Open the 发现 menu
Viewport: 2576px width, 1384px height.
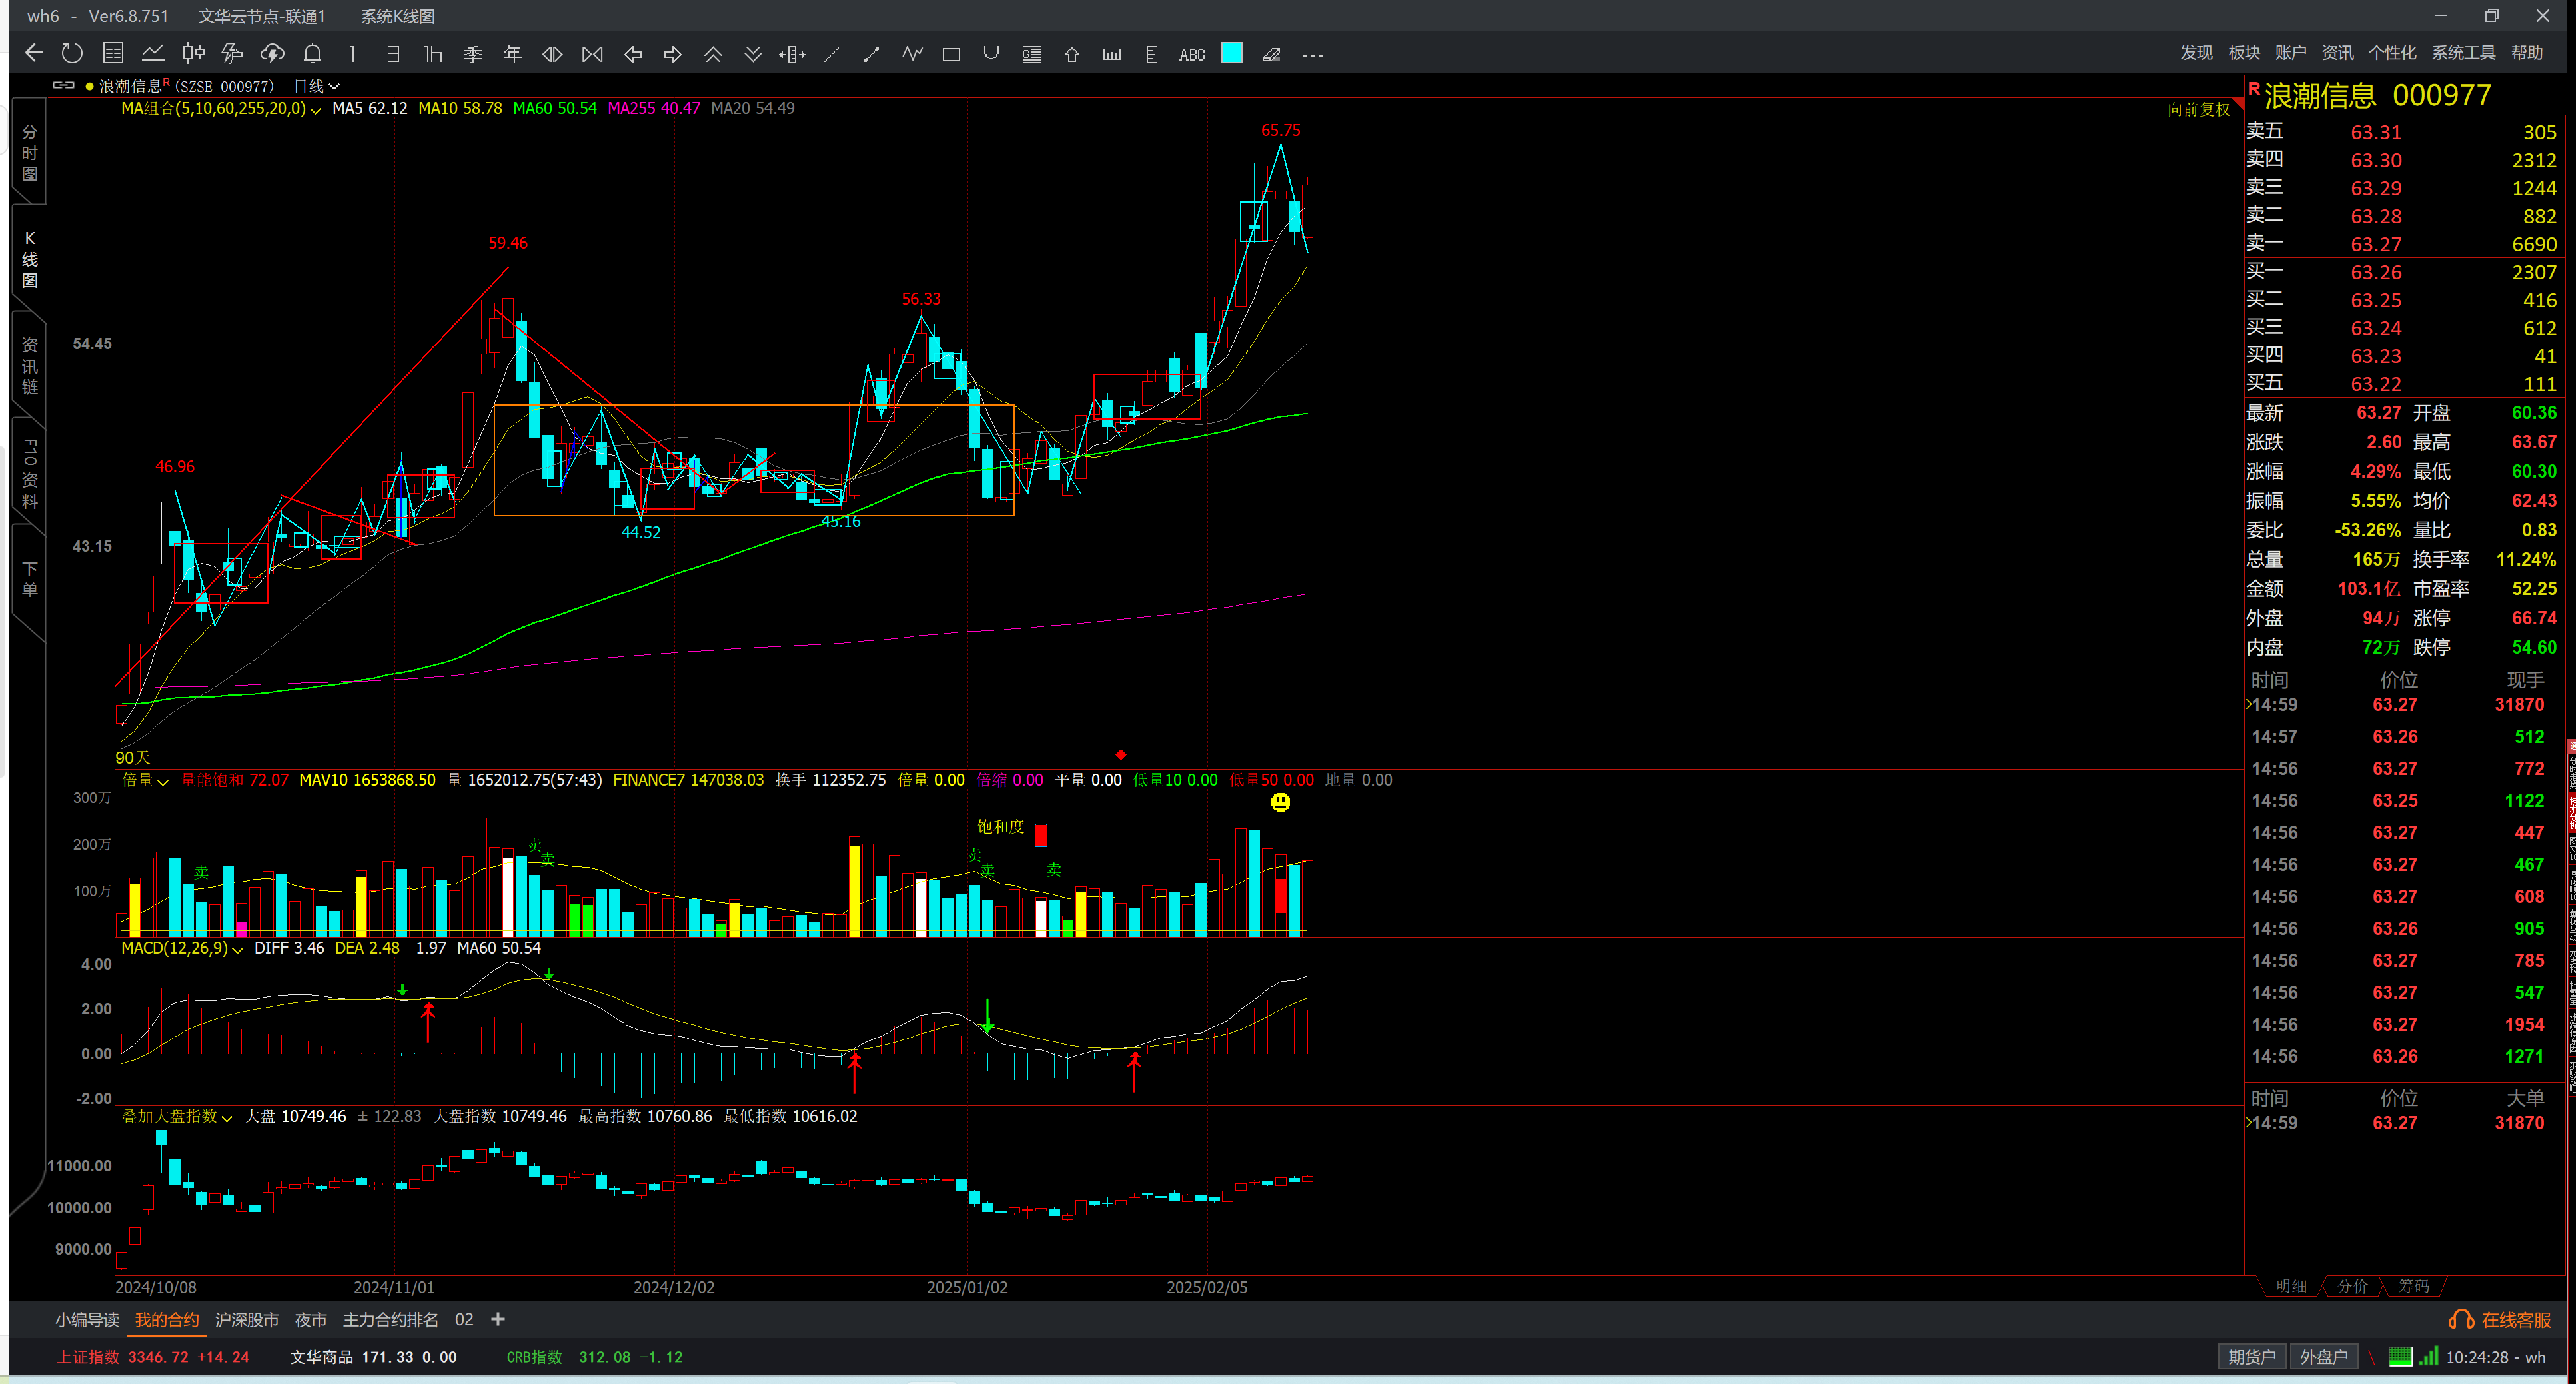(2196, 52)
